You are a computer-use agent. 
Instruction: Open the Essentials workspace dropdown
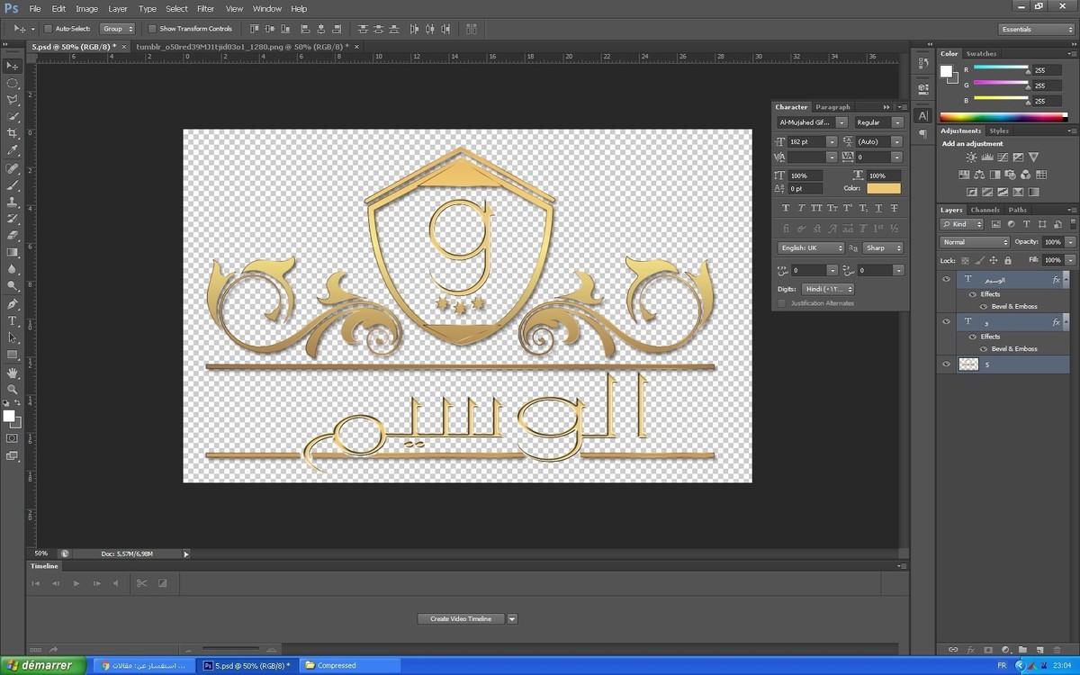(x=1037, y=29)
